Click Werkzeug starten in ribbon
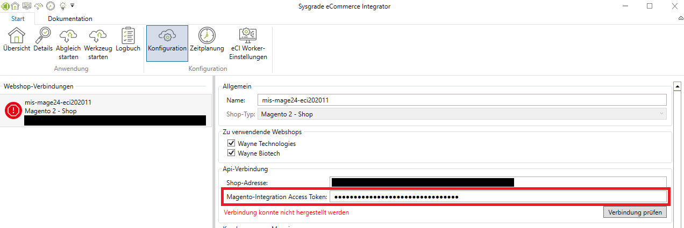Image resolution: width=684 pixels, height=228 pixels. pos(98,44)
